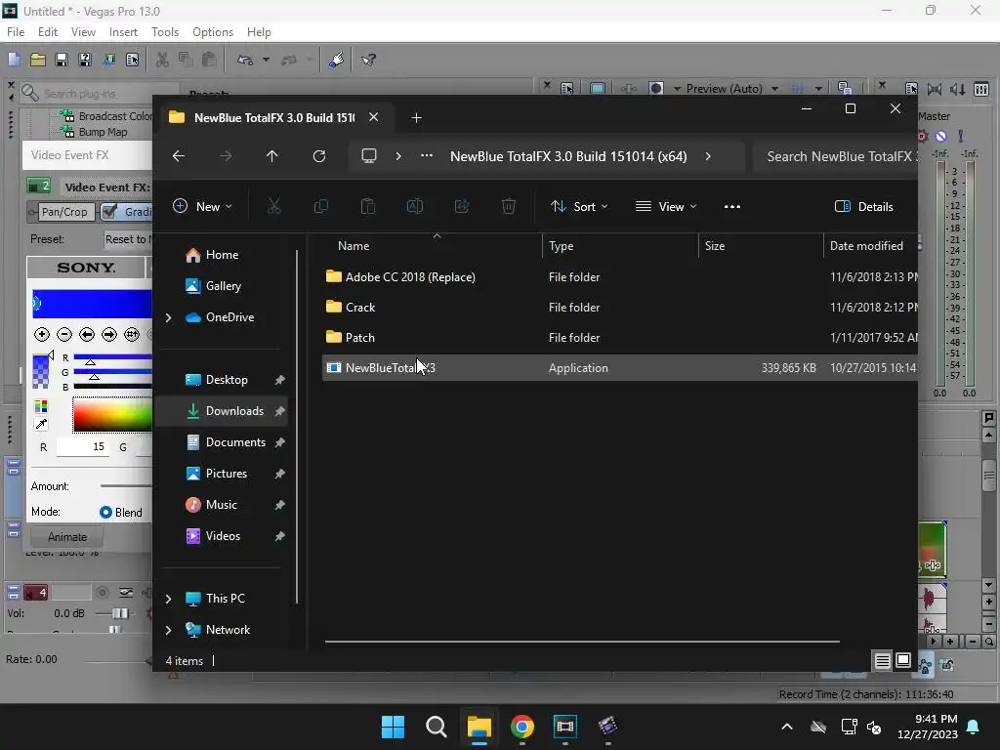This screenshot has width=1000, height=750.
Task: Go up one folder level in Explorer
Action: (272, 156)
